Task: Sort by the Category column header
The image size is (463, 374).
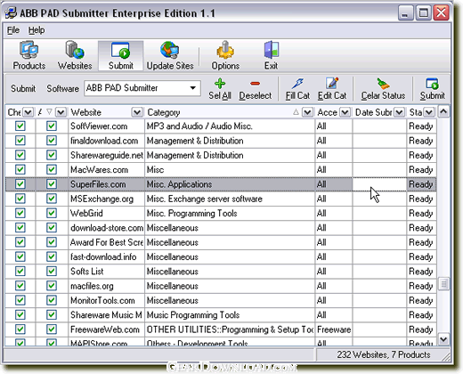Action: coord(164,112)
